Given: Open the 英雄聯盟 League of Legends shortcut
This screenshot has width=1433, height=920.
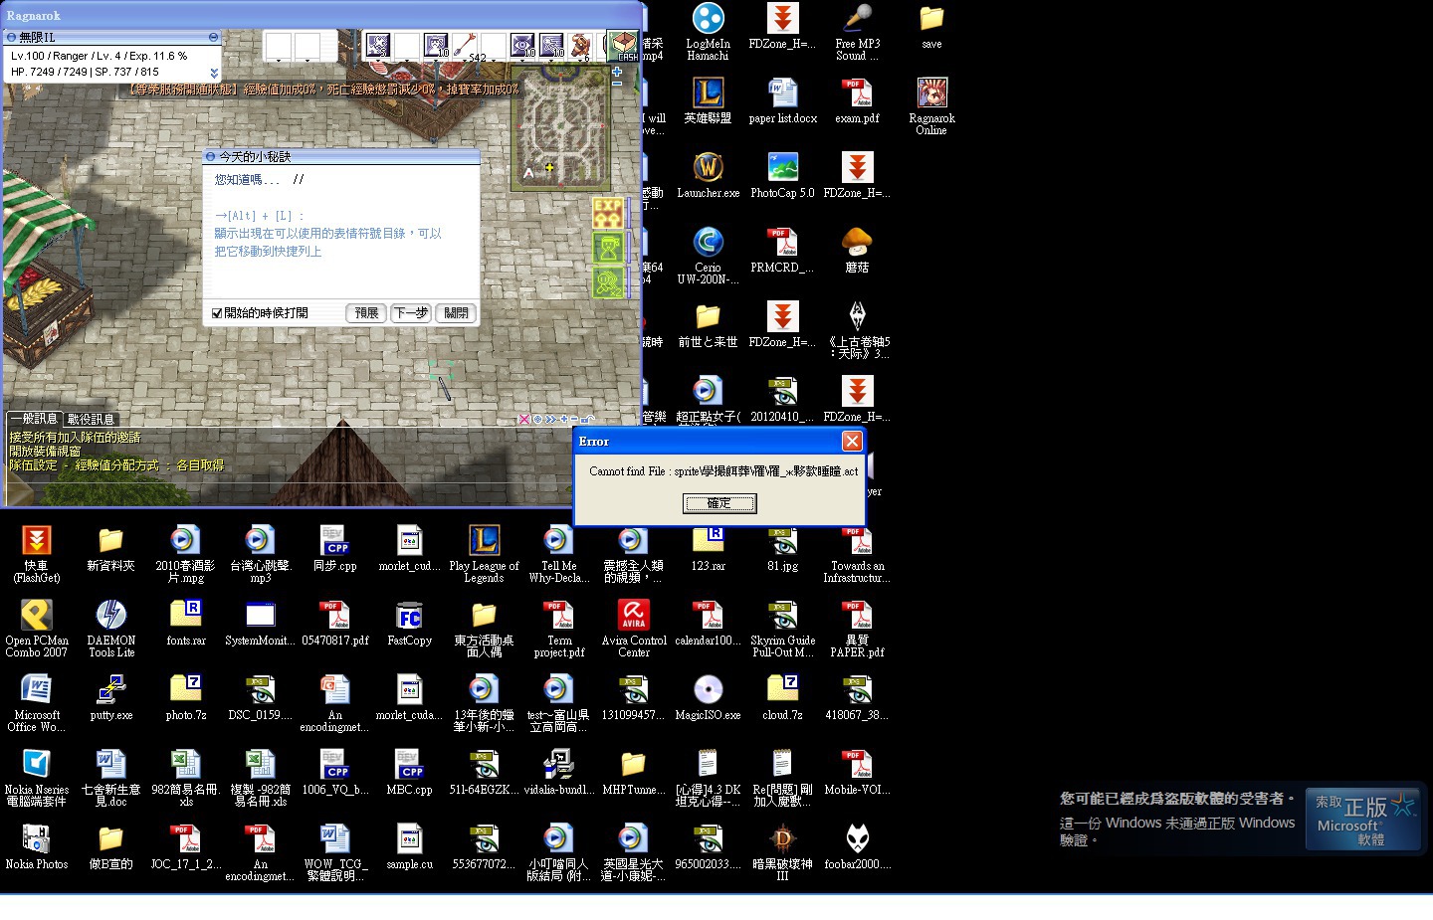Looking at the screenshot, I should click(x=708, y=100).
